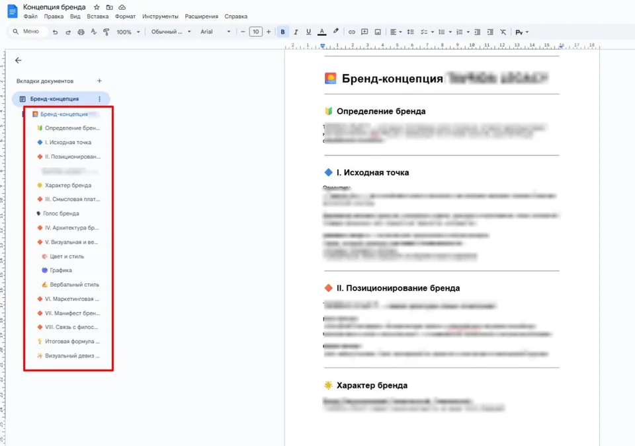This screenshot has width=635, height=446.
Task: Open Бренд-концепция tab options menu
Action: [x=100, y=98]
